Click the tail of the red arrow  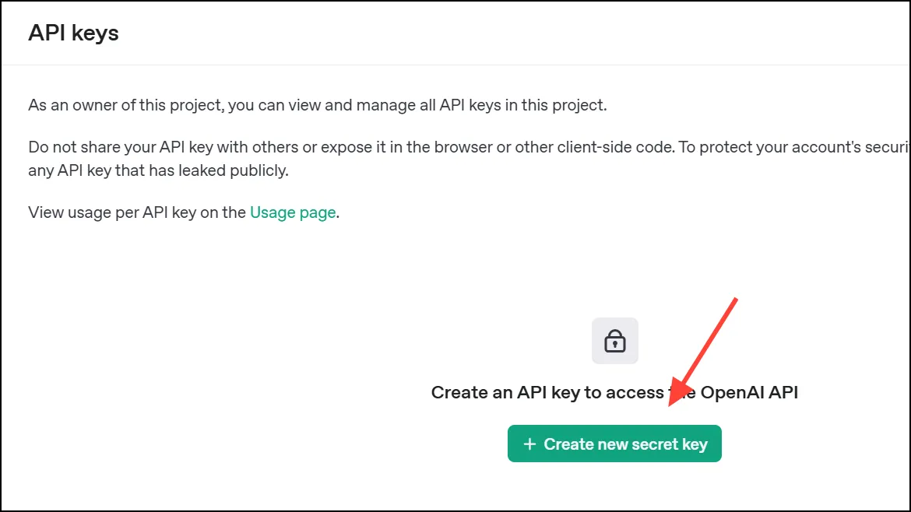[733, 300]
